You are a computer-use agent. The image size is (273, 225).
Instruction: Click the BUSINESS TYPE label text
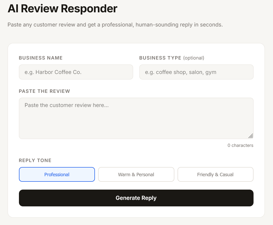[160, 58]
